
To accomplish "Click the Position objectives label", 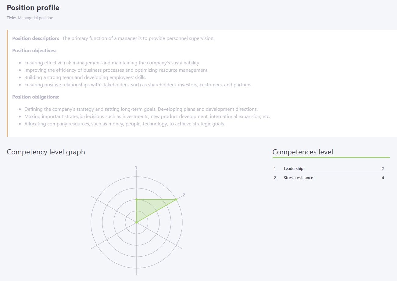I will point(34,51).
